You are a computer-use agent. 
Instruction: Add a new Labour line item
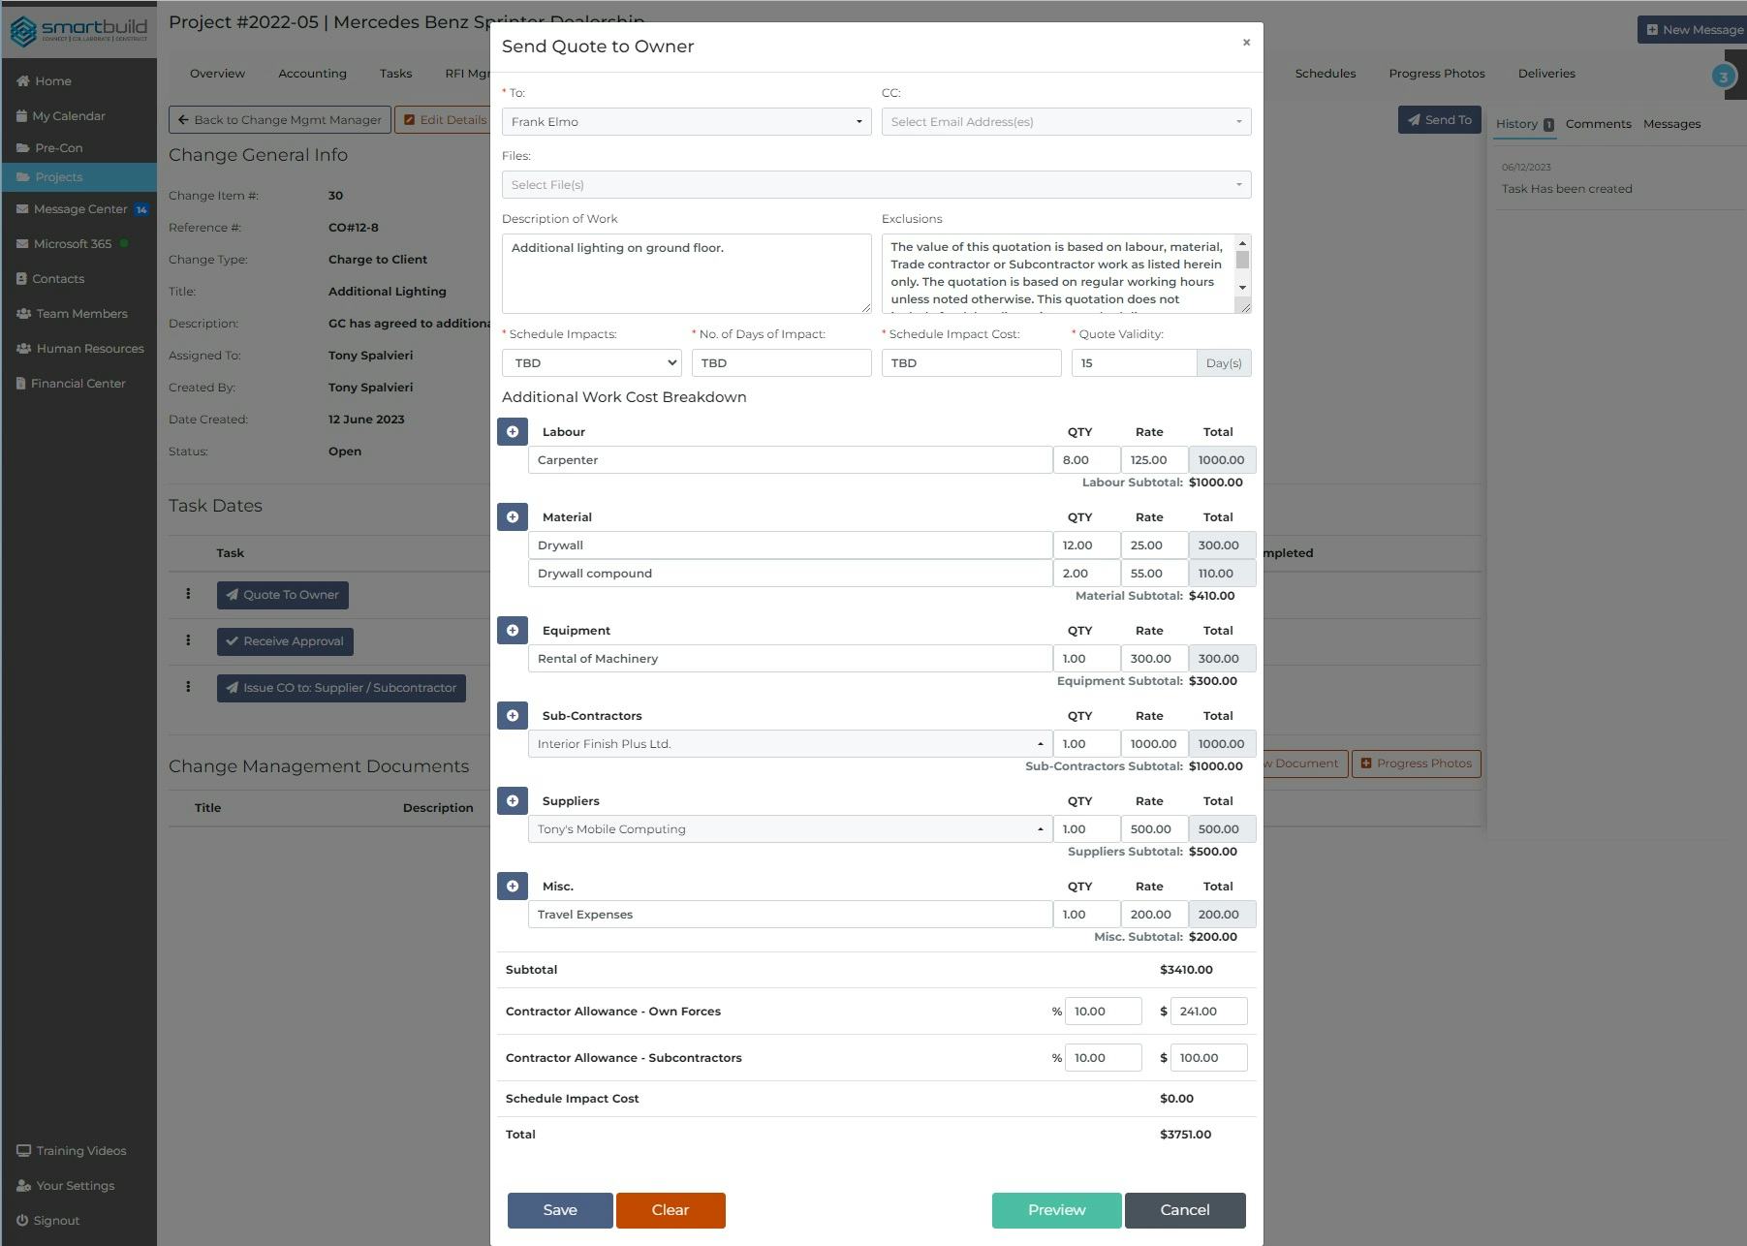513,431
